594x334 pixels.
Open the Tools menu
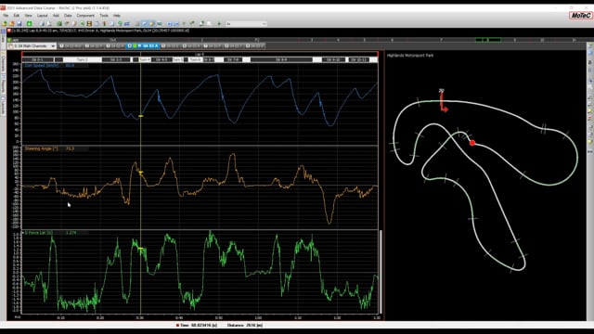point(104,16)
